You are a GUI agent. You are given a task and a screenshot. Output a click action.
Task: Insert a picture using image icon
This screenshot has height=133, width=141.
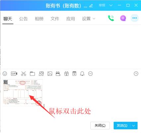pos(50,73)
